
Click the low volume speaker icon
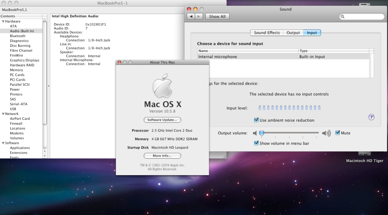255,133
